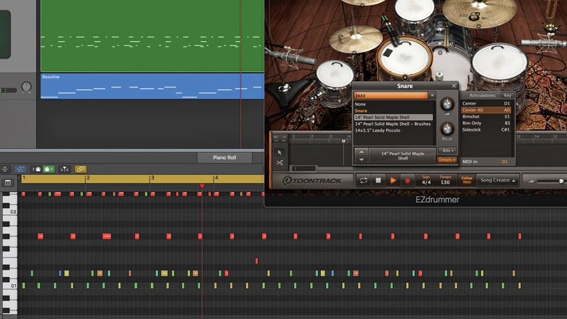
Task: Click EZdrummer play button
Action: point(393,180)
